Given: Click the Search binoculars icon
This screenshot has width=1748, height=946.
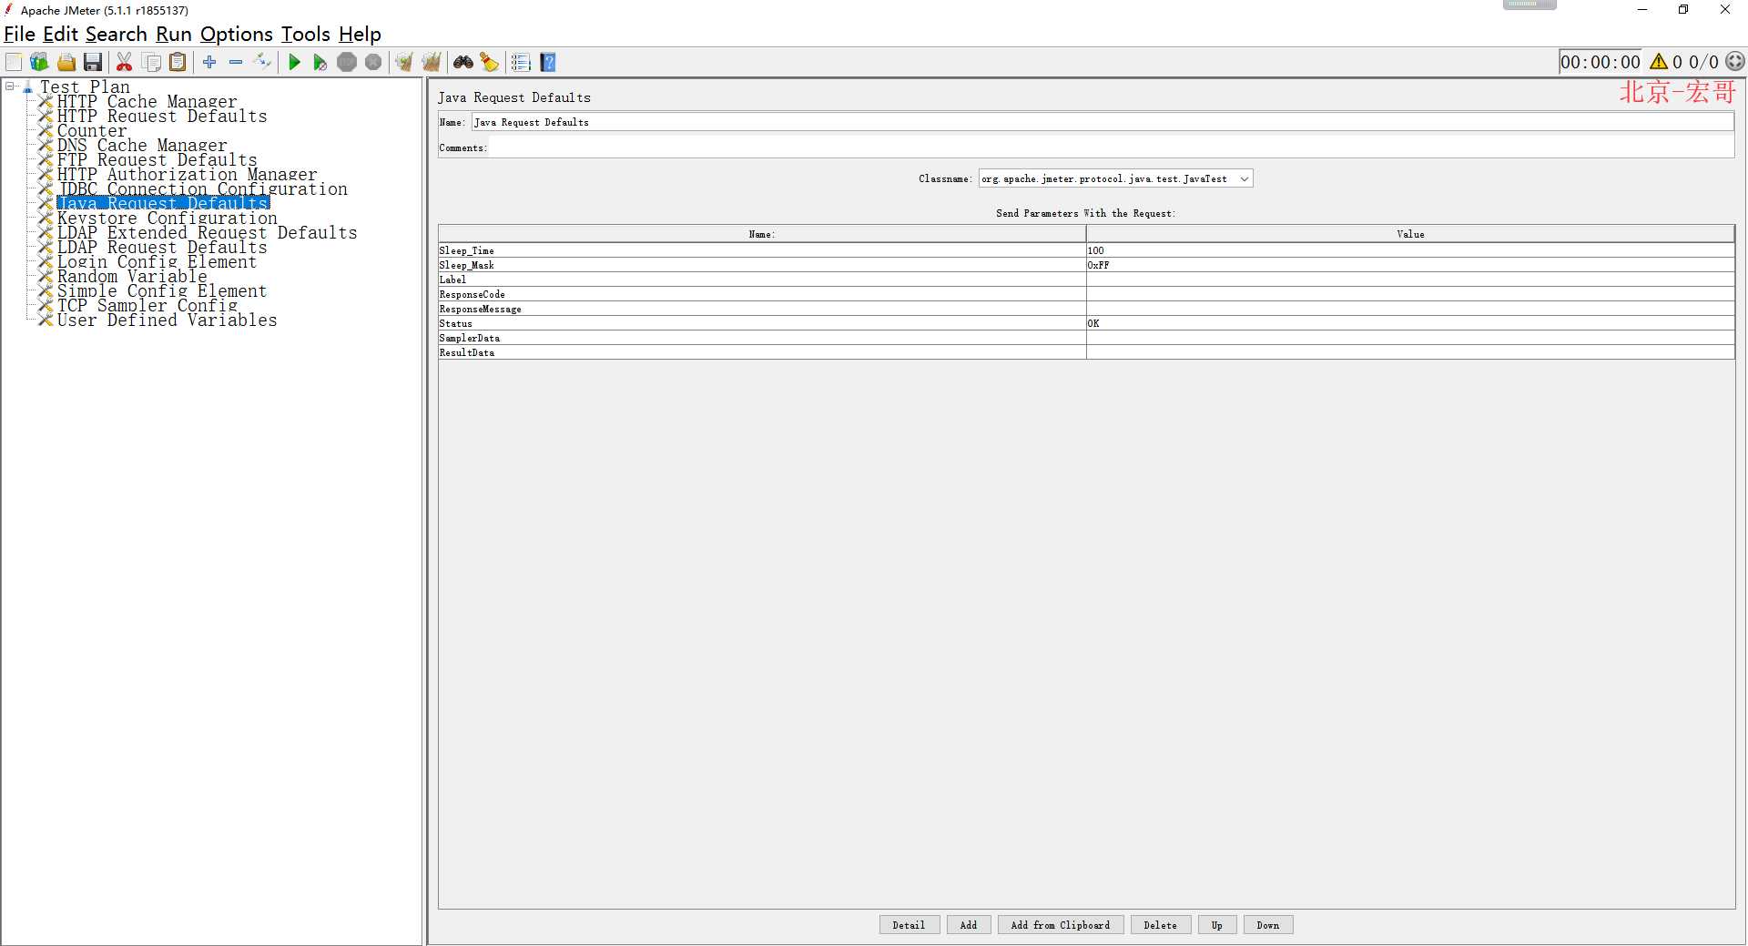Looking at the screenshot, I should point(463,62).
